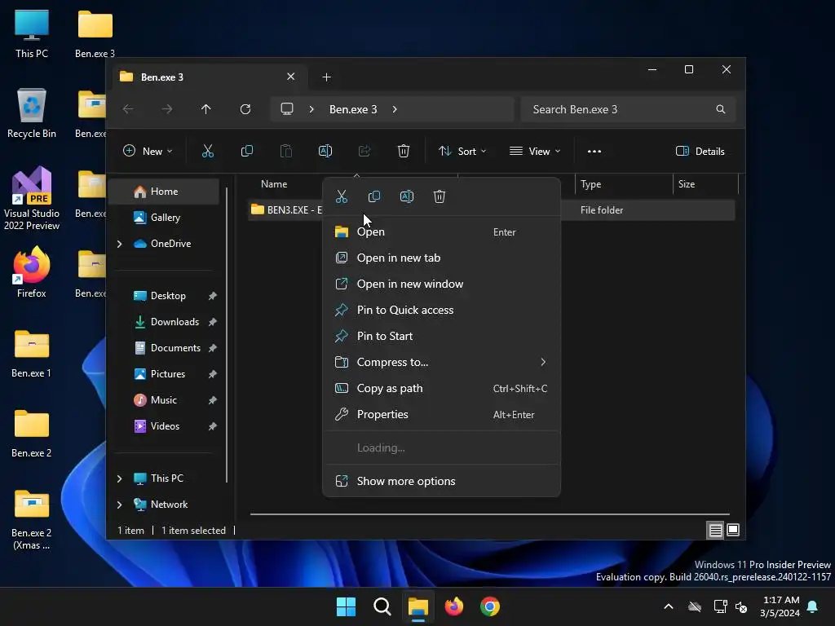Open the See more three-dots menu
This screenshot has width=835, height=626.
point(594,151)
